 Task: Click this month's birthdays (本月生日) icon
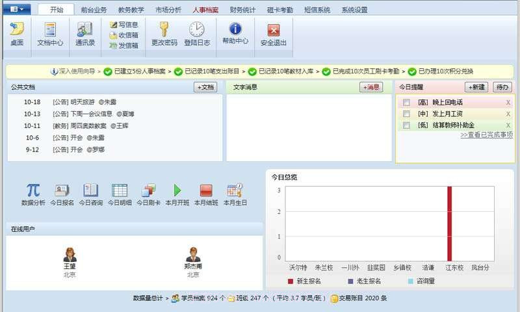[235, 190]
